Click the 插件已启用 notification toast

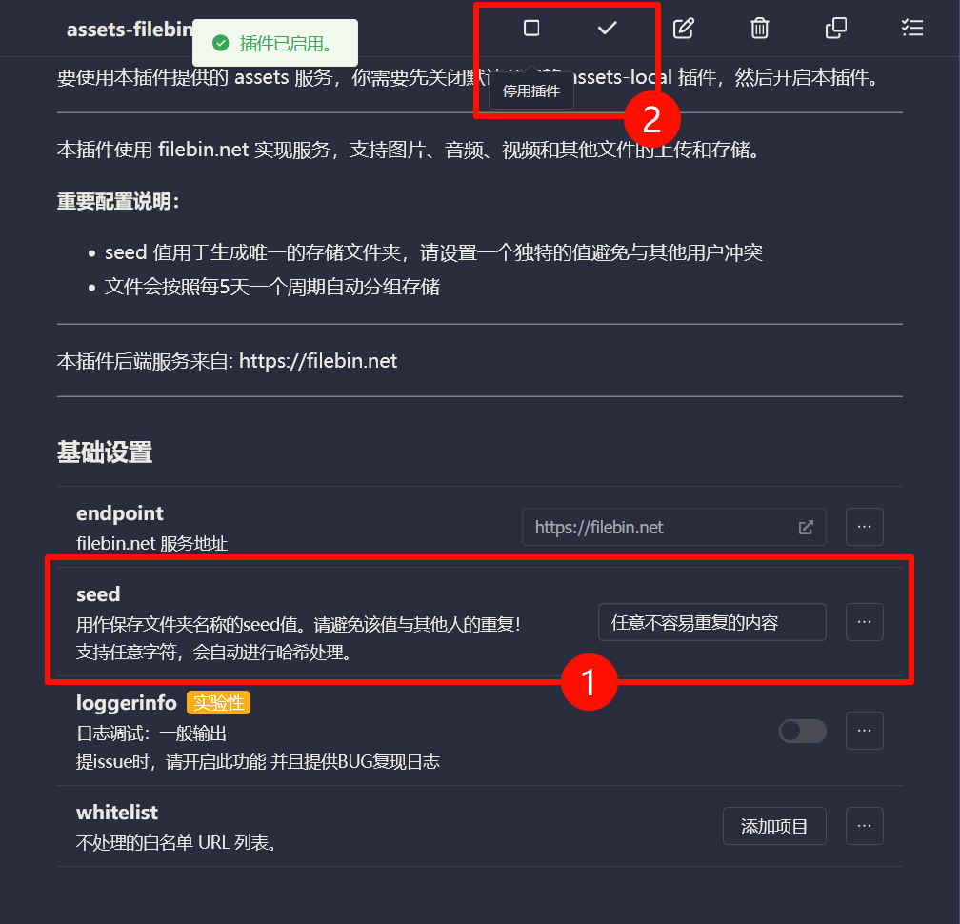275,43
